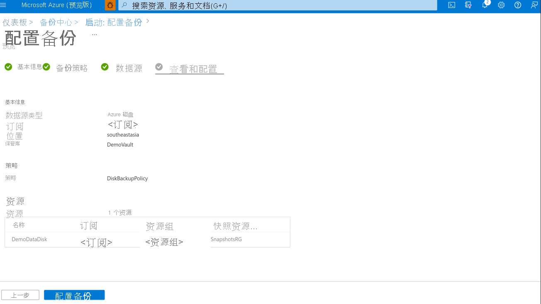The height and width of the screenshot is (304, 541).
Task: Click the 基本信息 step checkmark icon
Action: click(8, 67)
